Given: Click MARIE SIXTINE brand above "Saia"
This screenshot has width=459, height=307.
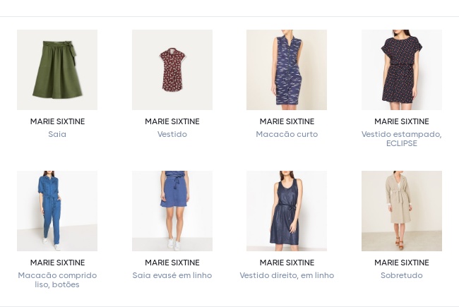Looking at the screenshot, I should 57,121.
